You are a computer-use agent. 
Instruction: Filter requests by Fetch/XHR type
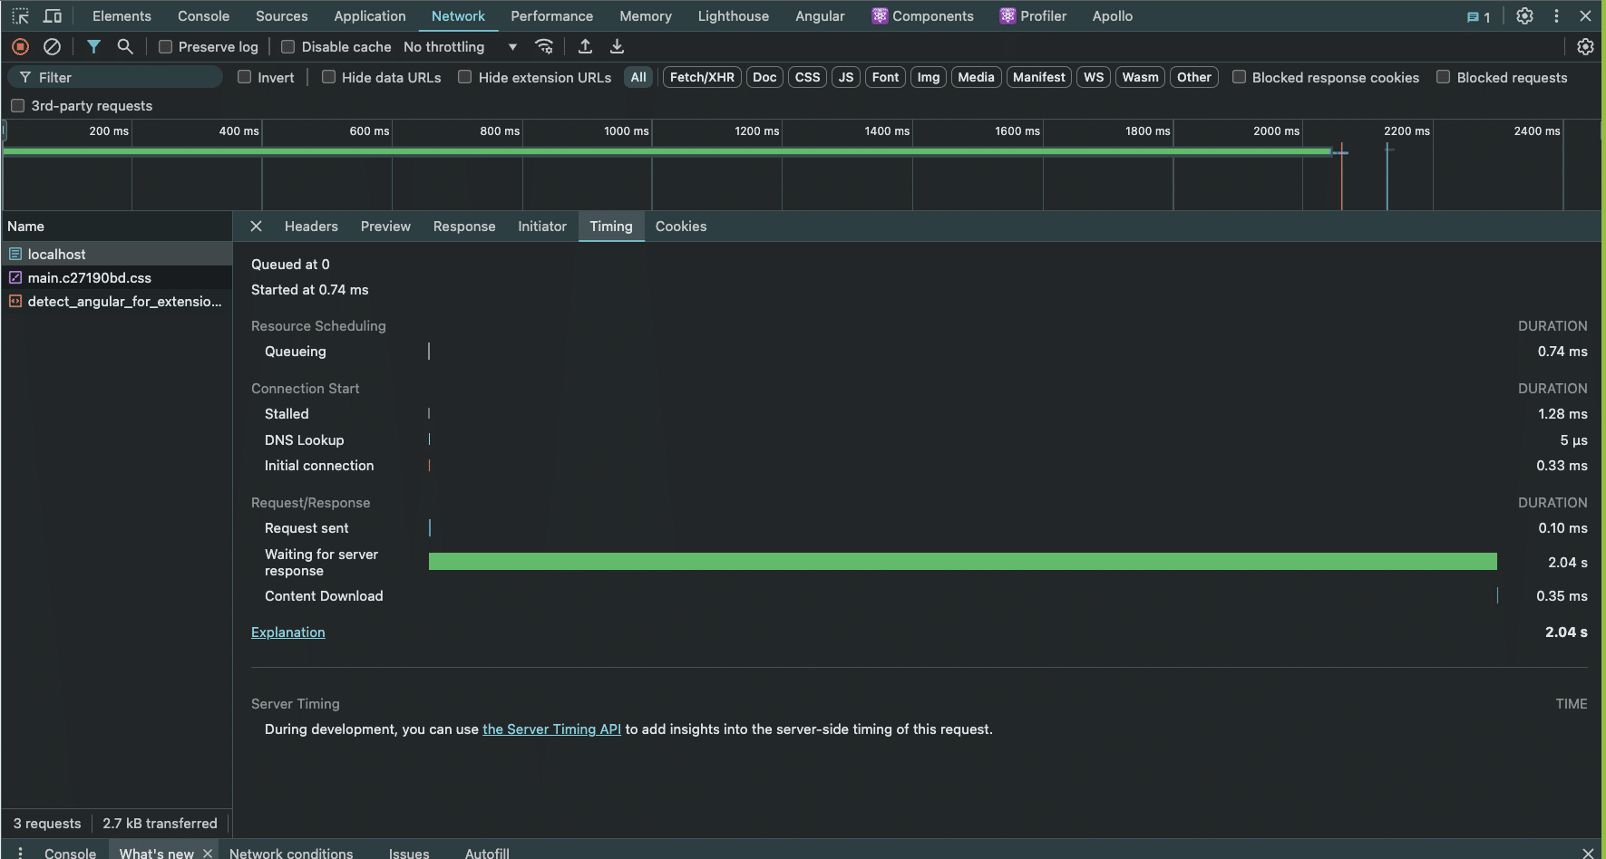coord(702,77)
